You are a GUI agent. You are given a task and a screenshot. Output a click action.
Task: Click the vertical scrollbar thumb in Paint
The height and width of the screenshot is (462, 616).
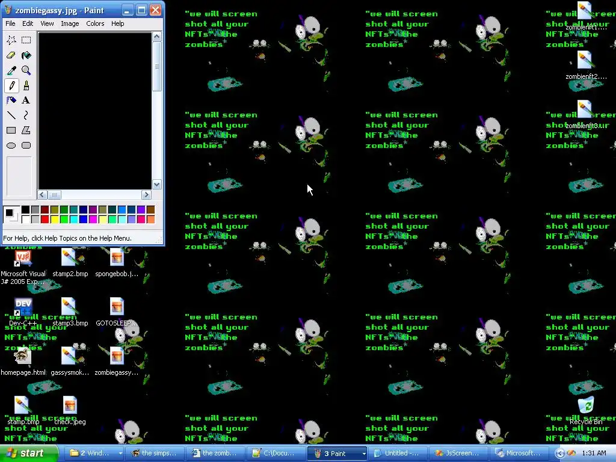157,66
